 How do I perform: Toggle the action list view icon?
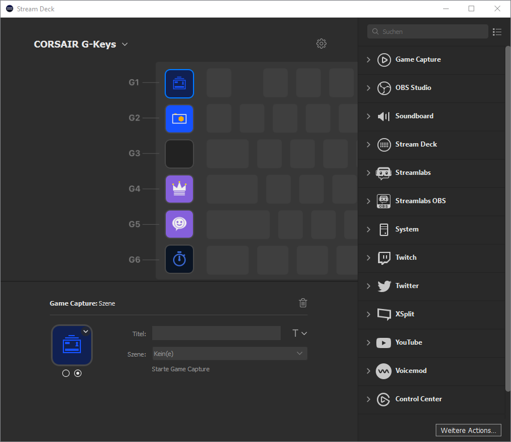click(497, 32)
